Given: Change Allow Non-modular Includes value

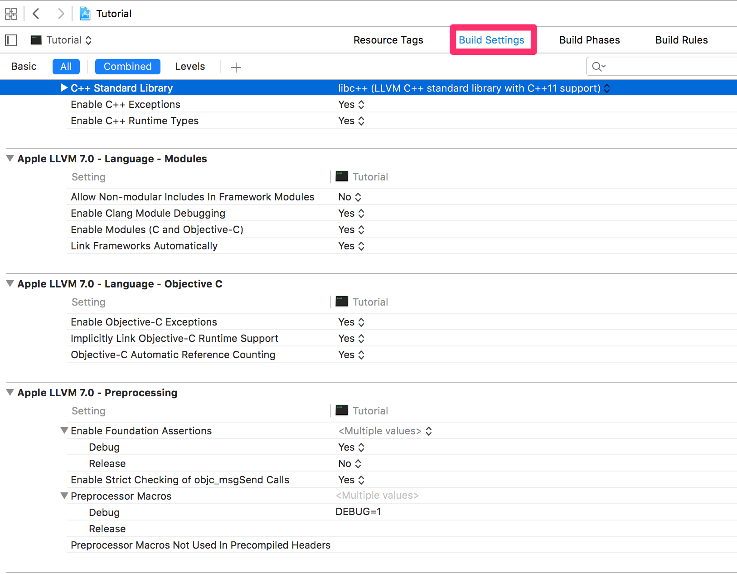Looking at the screenshot, I should pos(350,197).
